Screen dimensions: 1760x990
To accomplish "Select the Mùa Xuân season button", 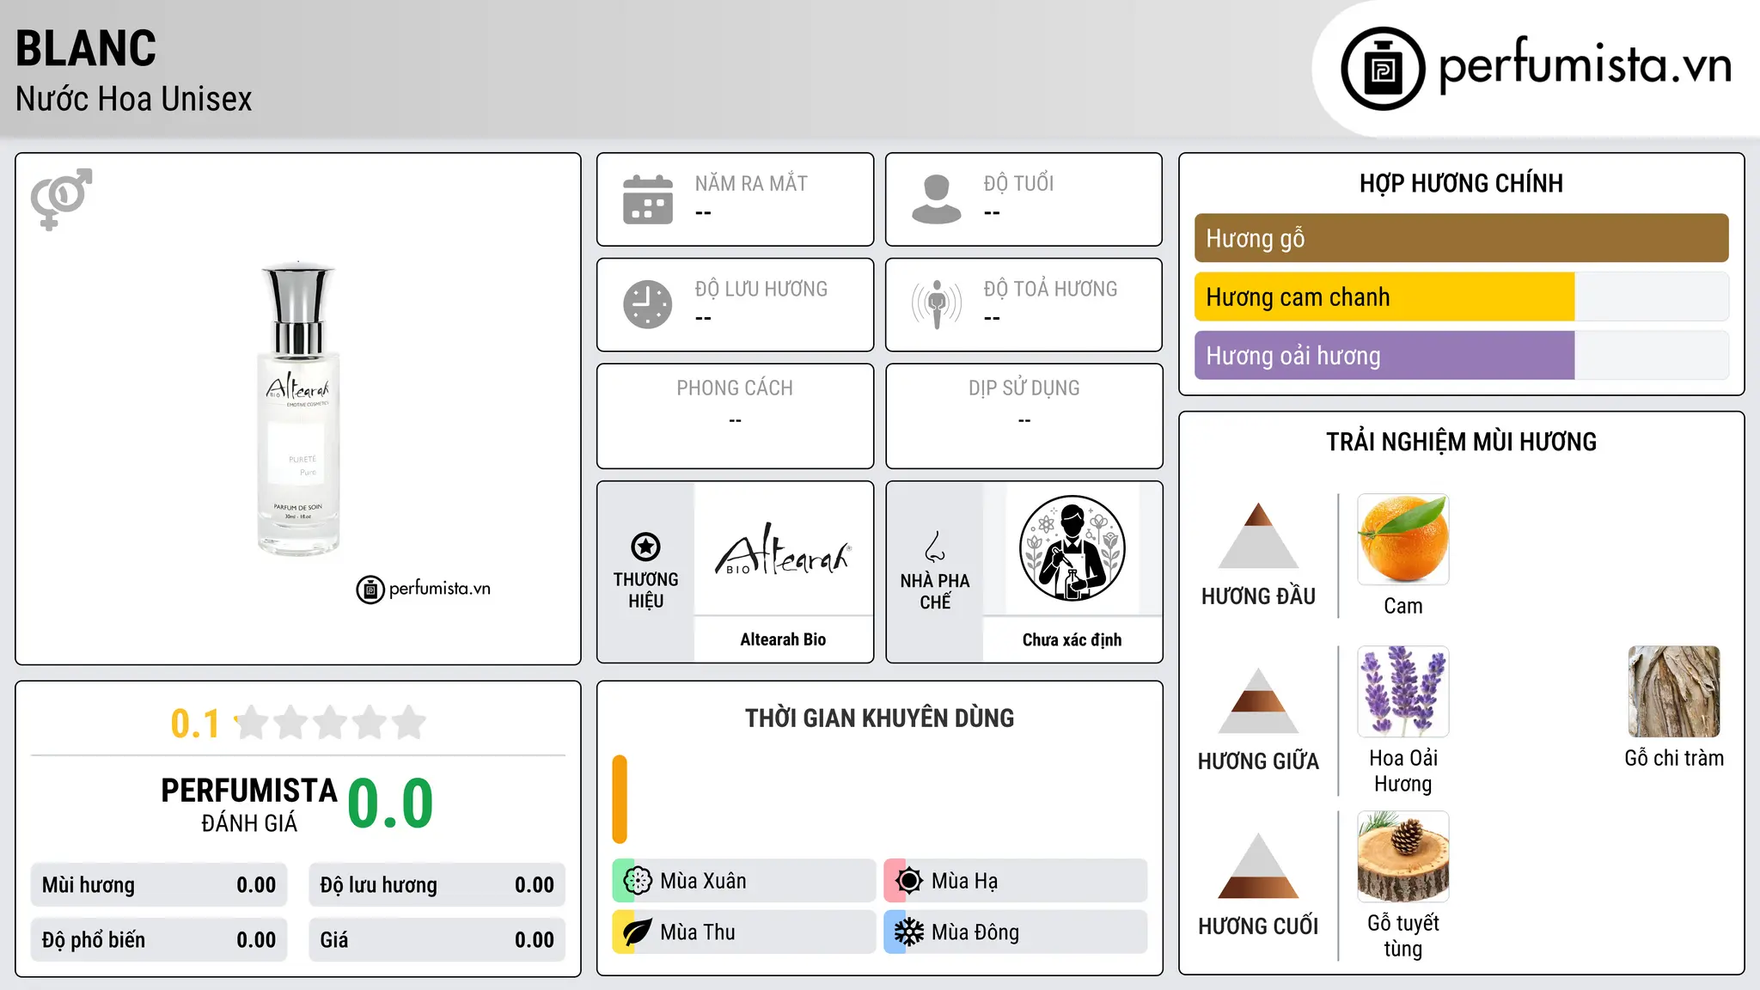I will coord(744,881).
